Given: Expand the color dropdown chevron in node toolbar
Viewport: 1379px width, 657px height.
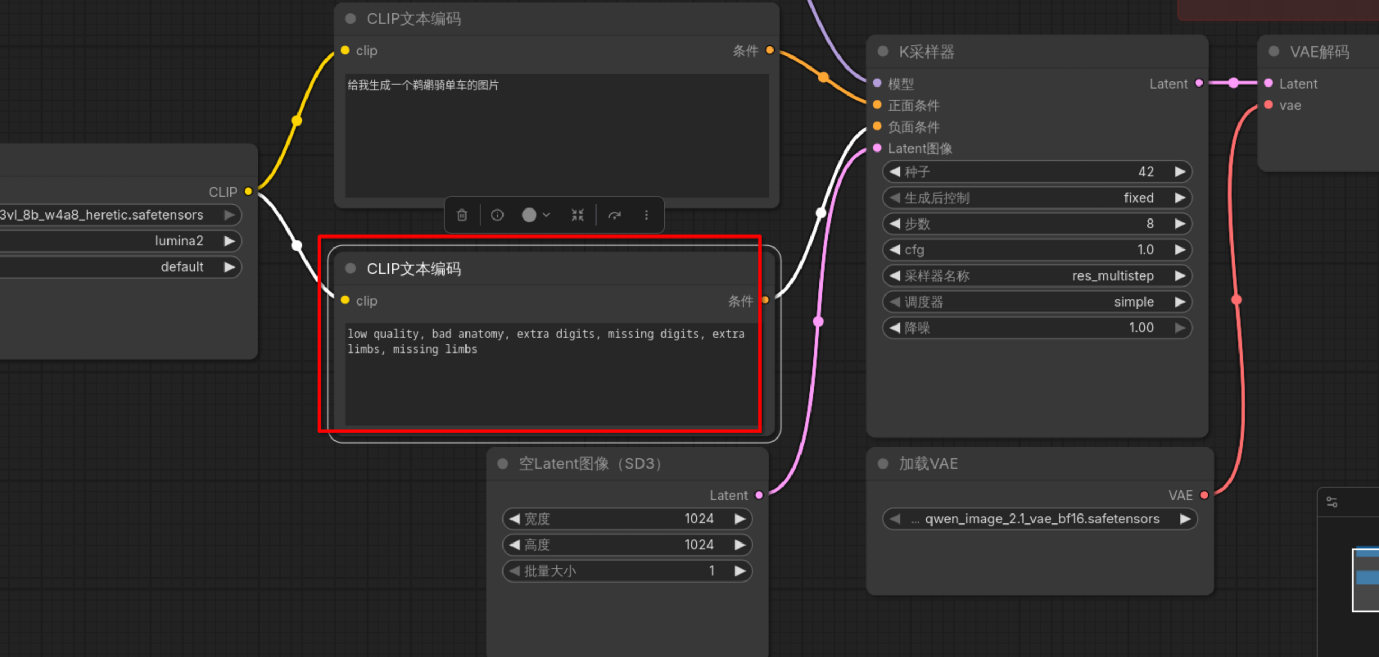Looking at the screenshot, I should click(x=546, y=215).
